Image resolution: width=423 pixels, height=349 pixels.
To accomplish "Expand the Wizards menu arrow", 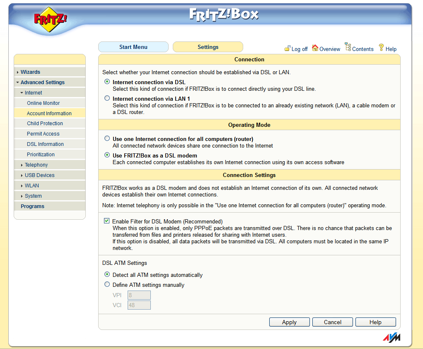I will point(18,72).
